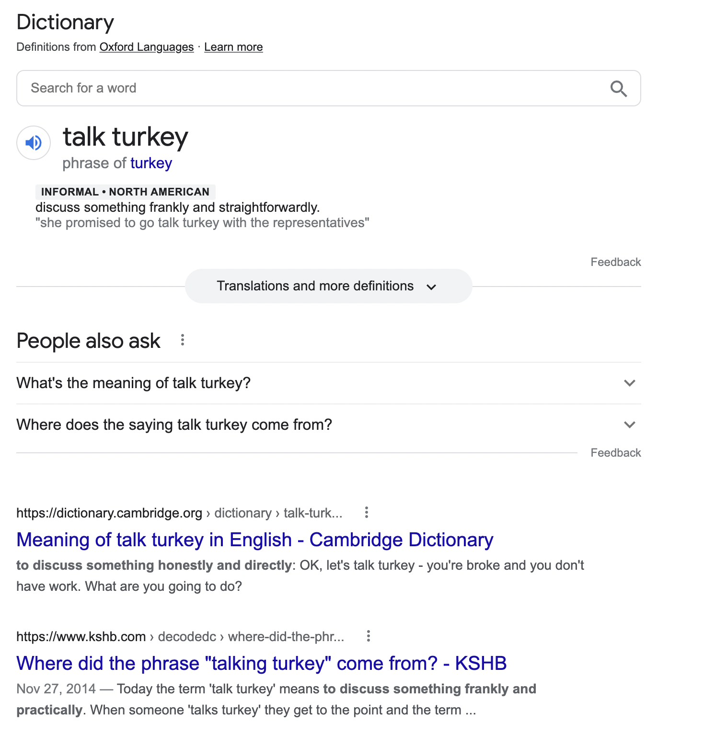Open the Cambridge Dictionary result options menu
This screenshot has width=715, height=736.
coord(367,512)
